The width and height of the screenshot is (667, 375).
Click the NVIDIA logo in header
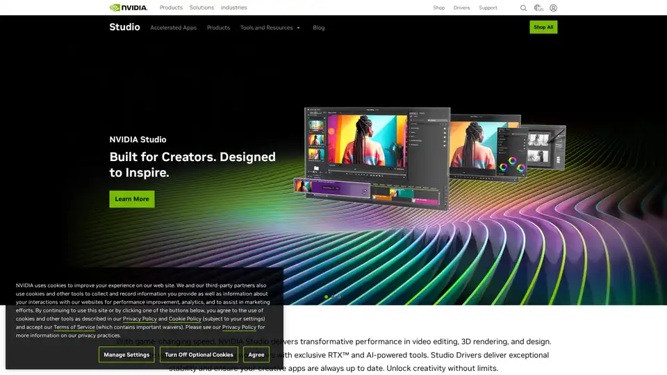pyautogui.click(x=129, y=8)
